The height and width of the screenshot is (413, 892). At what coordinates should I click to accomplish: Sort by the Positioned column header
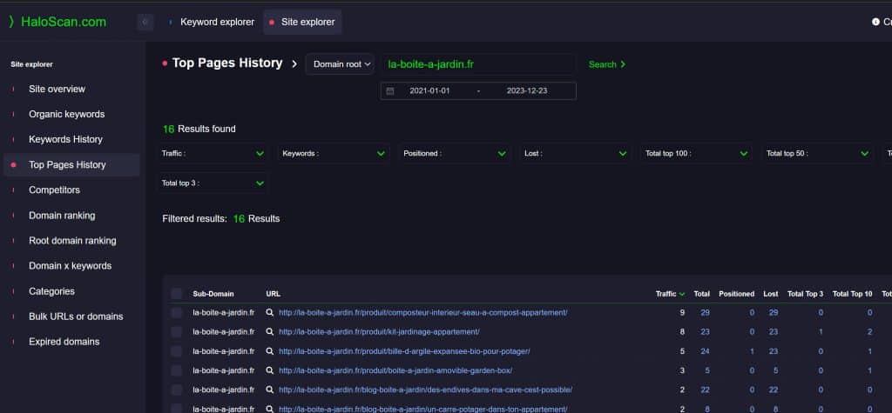(x=736, y=294)
